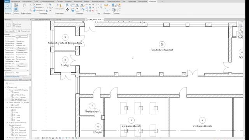The image size is (249, 140).
Task: Open view scale 1:100 in view control bar
Action: 37,138
